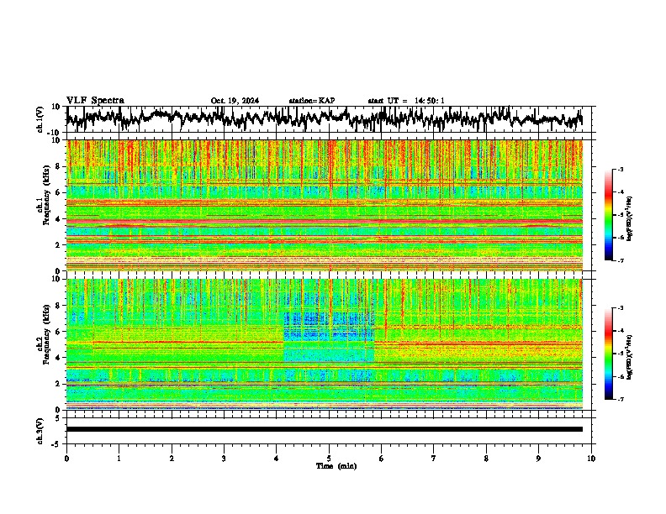
Task: Click the "2" kHz tick on ch.2 frequency axis
Action: point(59,384)
